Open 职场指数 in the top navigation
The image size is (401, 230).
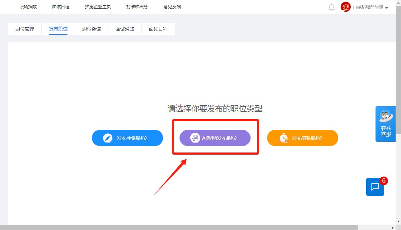(28, 7)
